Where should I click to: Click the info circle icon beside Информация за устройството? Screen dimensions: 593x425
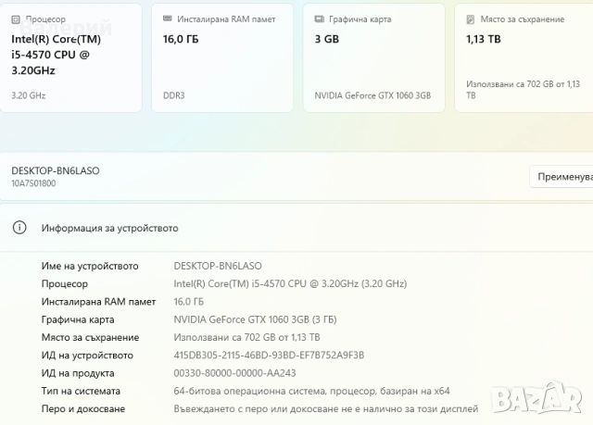click(19, 228)
